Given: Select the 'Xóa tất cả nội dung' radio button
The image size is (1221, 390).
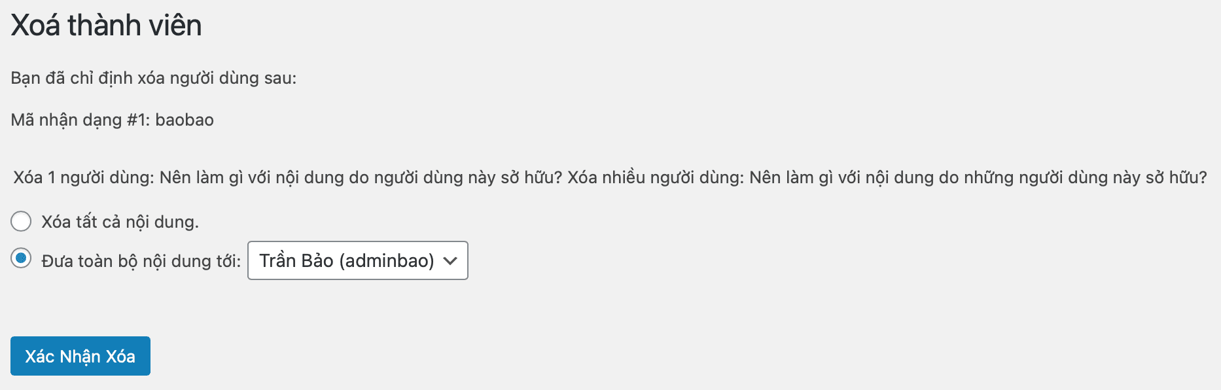Looking at the screenshot, I should 21,221.
